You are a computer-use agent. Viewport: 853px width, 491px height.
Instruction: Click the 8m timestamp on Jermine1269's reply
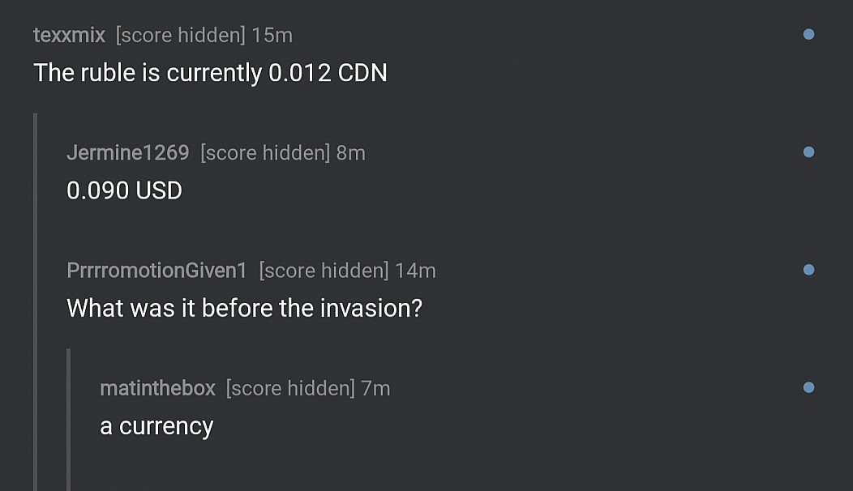point(350,152)
